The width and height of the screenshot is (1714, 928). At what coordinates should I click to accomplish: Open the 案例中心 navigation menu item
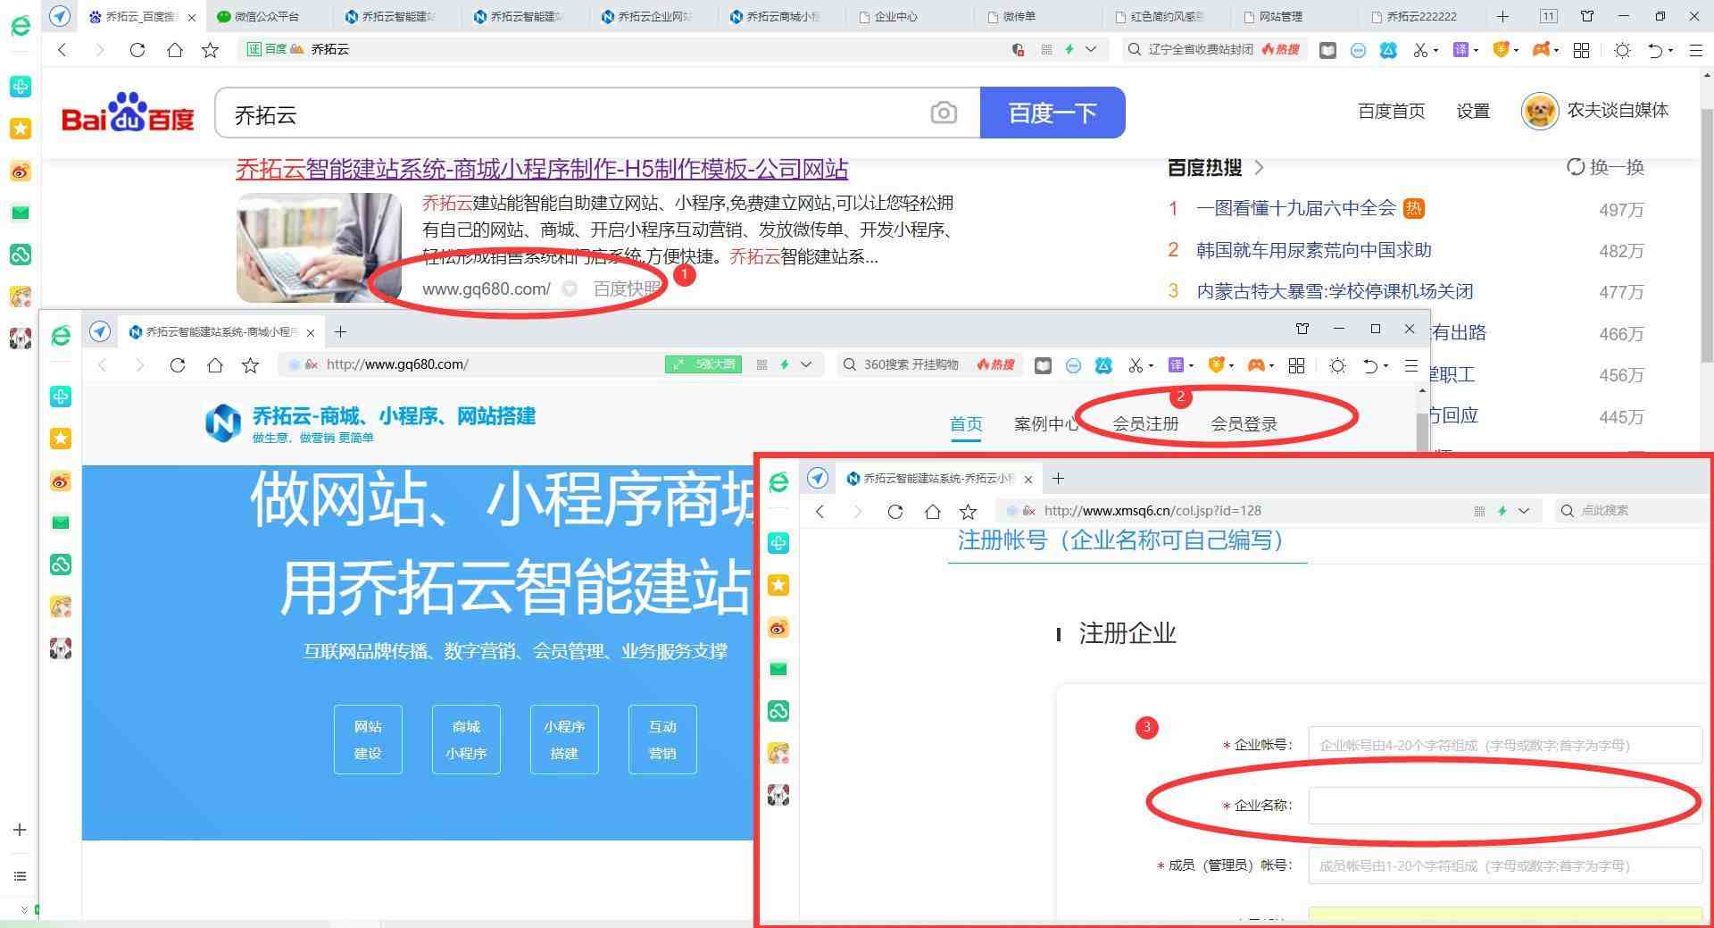[x=1046, y=424]
